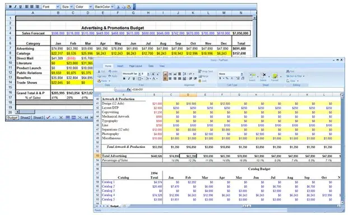Switch to the Sheet2 tab
The image size is (348, 215).
click(25, 118)
